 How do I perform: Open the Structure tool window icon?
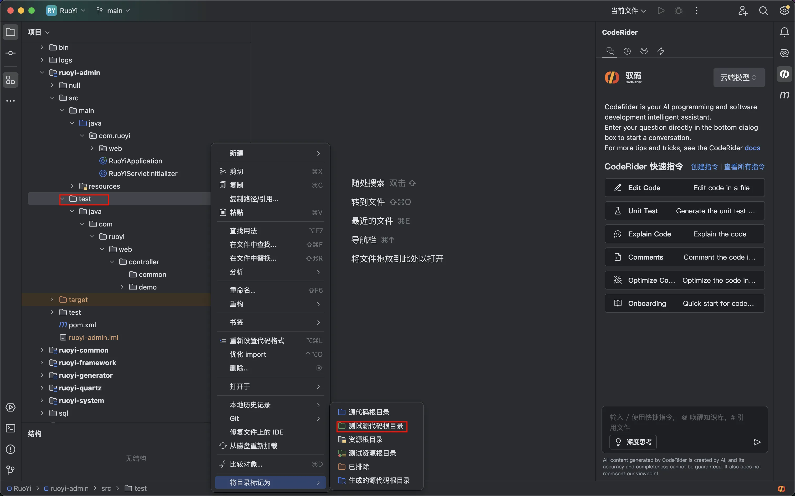(x=11, y=80)
